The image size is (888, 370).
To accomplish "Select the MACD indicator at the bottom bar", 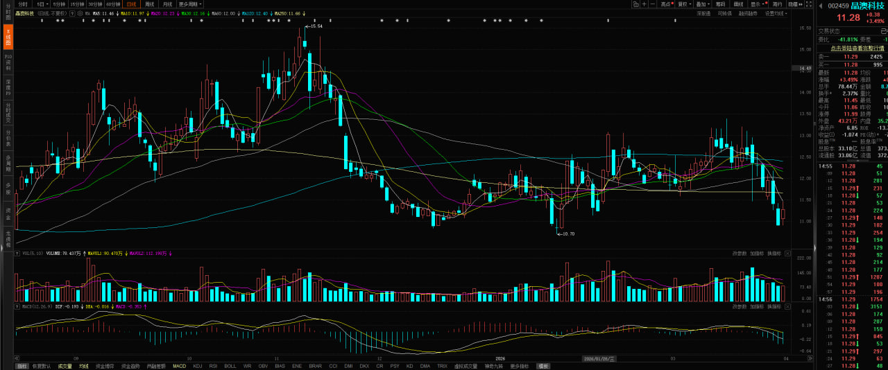I will 179,365.
